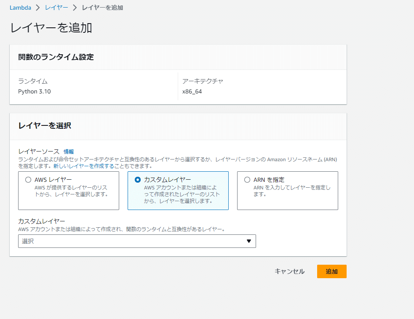The height and width of the screenshot is (319, 414).
Task: Choose the ARN を指定 radio option
Action: click(x=247, y=180)
